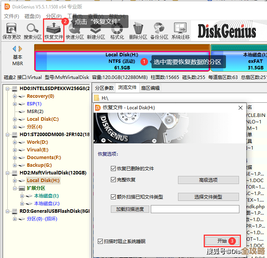This screenshot has height=258, width=267.
Task: Switch to Browse Files (浏览文件) tab
Action: tap(127, 87)
